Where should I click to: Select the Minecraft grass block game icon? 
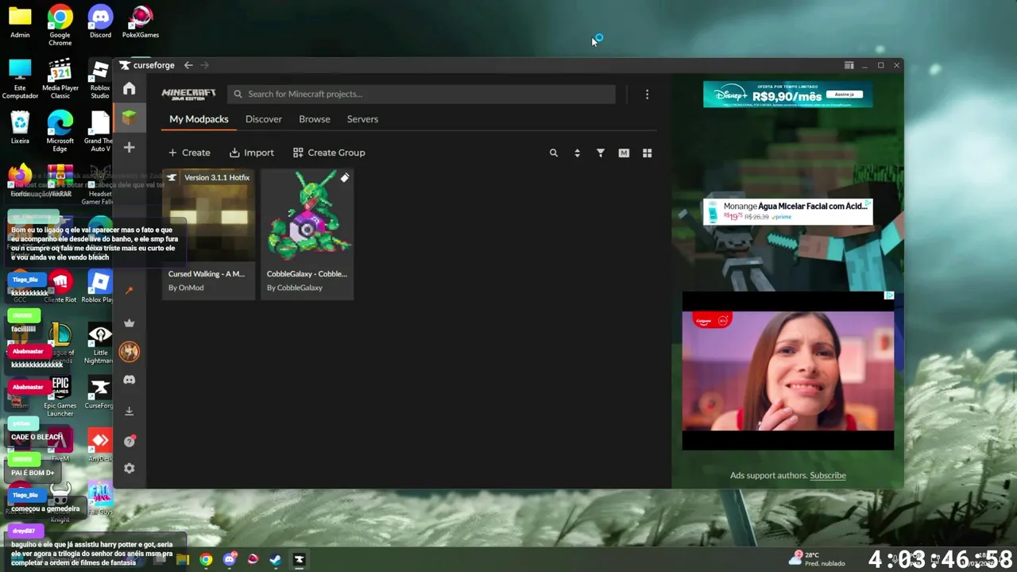129,118
